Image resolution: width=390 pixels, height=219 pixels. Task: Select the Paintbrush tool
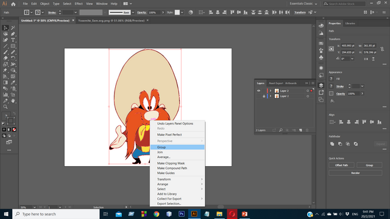[x=5, y=52]
